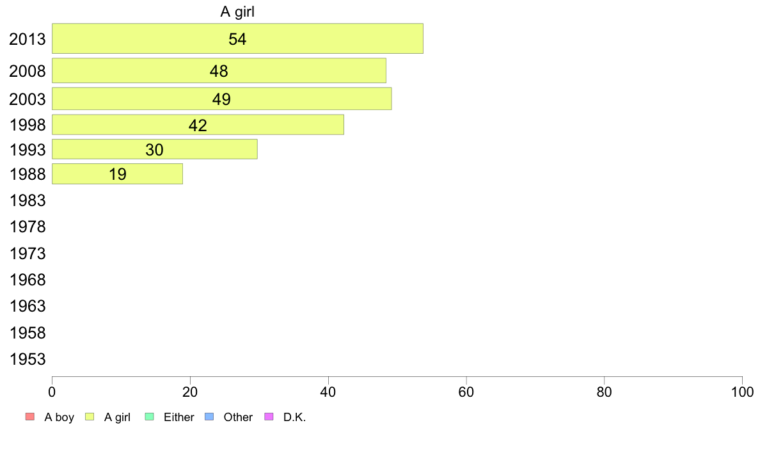Click the purple D.K. legend swatch
760x471 pixels.
(x=269, y=417)
